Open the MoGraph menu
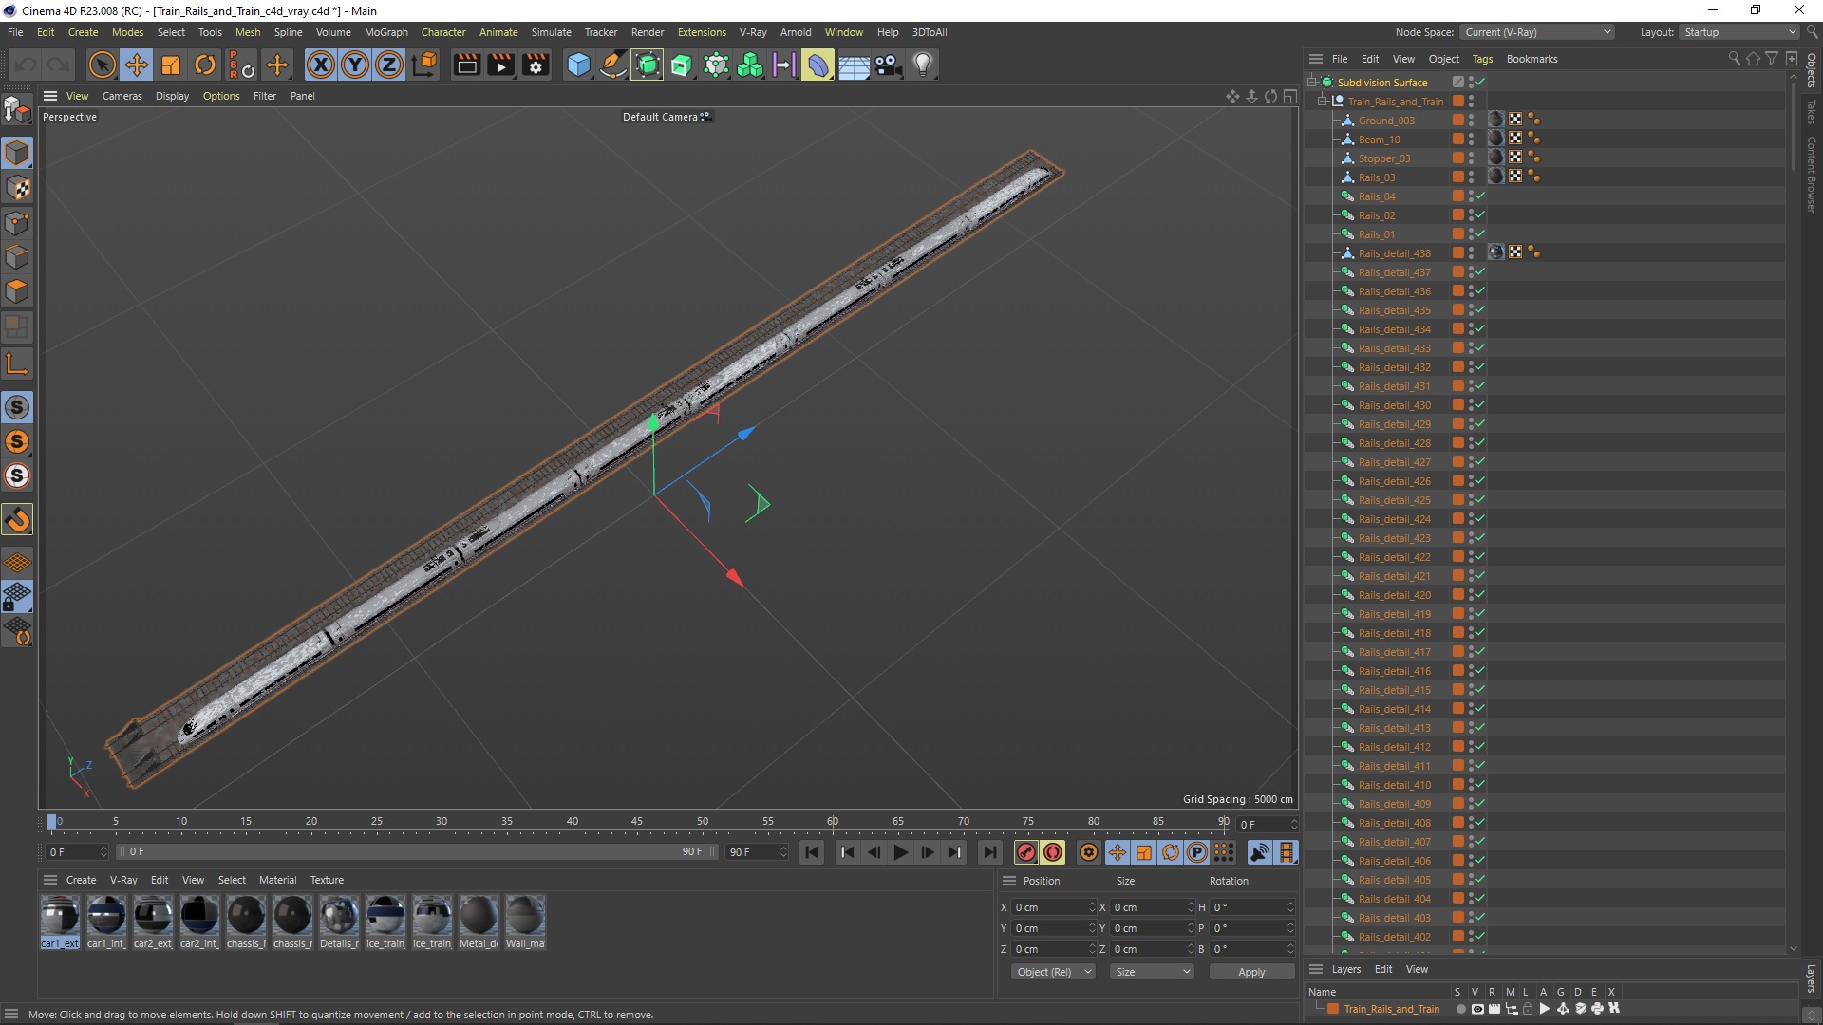 tap(385, 32)
